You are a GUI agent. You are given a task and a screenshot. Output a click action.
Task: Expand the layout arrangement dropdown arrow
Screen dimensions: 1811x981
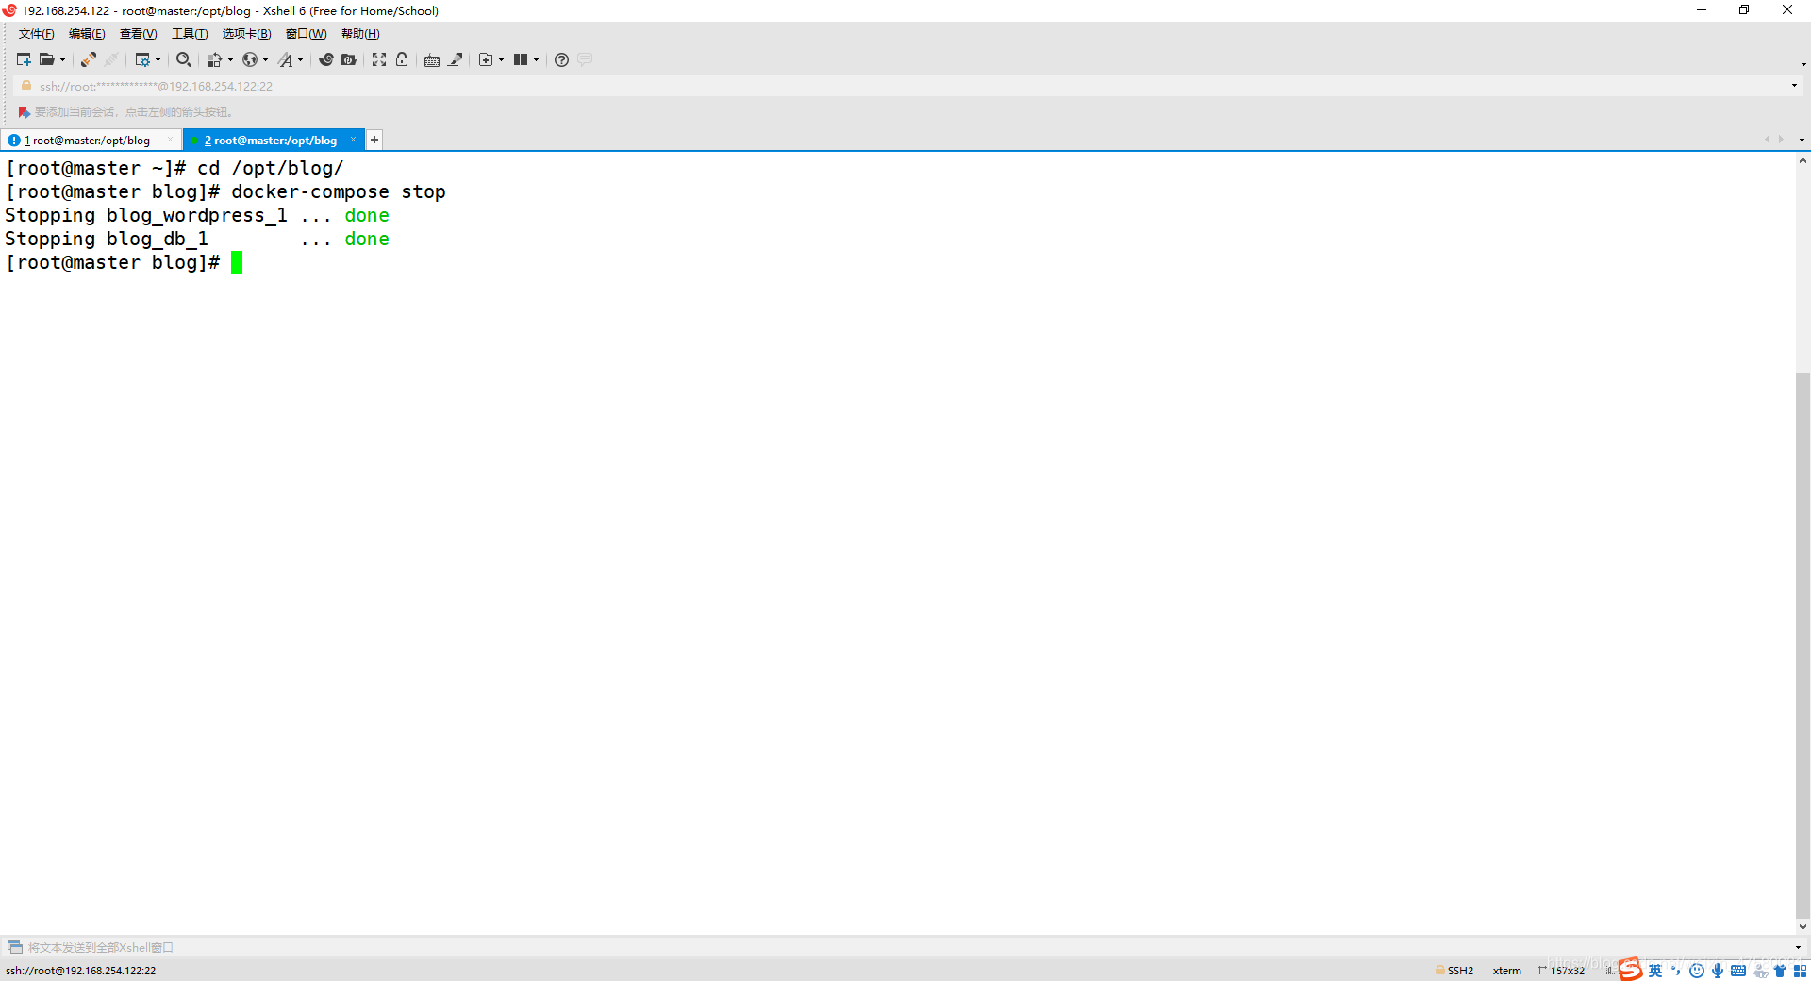coord(536,60)
